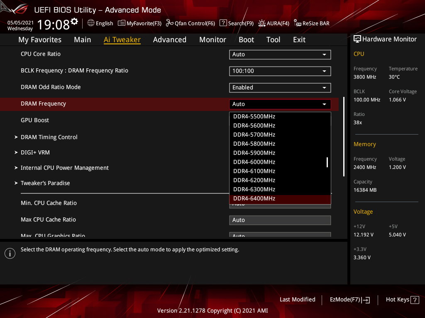The image size is (425, 318).
Task: Click the Search(F9) question mark icon
Action: click(x=223, y=23)
